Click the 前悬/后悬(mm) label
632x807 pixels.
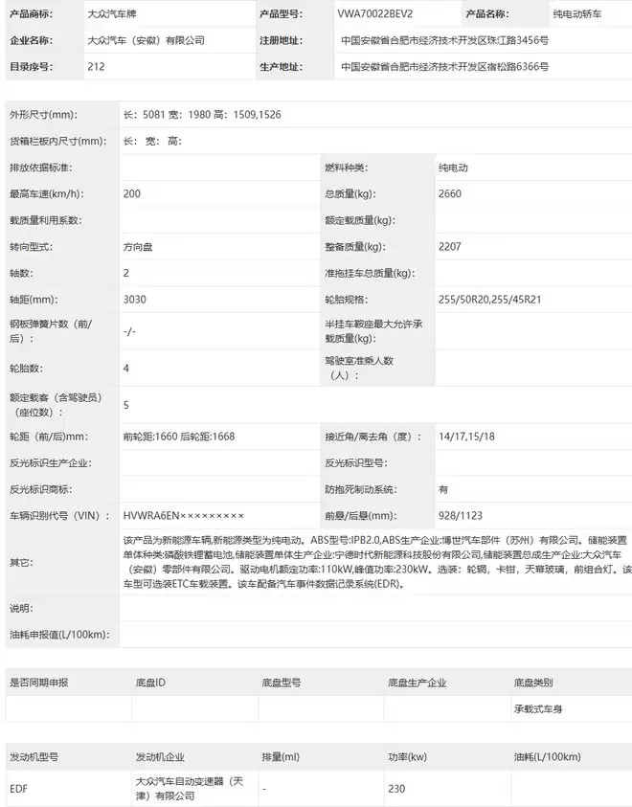click(x=360, y=515)
